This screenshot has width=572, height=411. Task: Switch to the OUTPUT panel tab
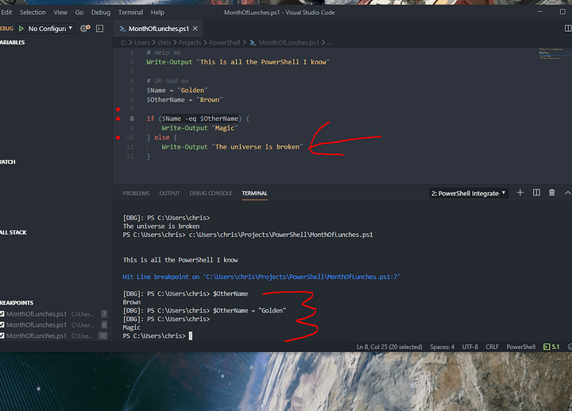tap(170, 193)
